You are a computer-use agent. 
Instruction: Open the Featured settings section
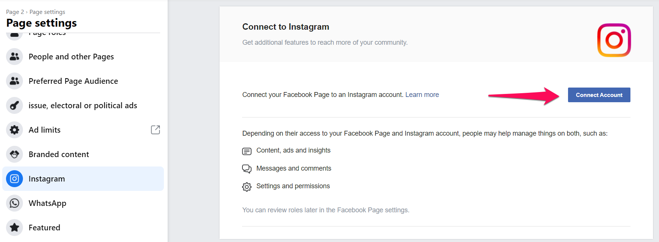pyautogui.click(x=44, y=228)
